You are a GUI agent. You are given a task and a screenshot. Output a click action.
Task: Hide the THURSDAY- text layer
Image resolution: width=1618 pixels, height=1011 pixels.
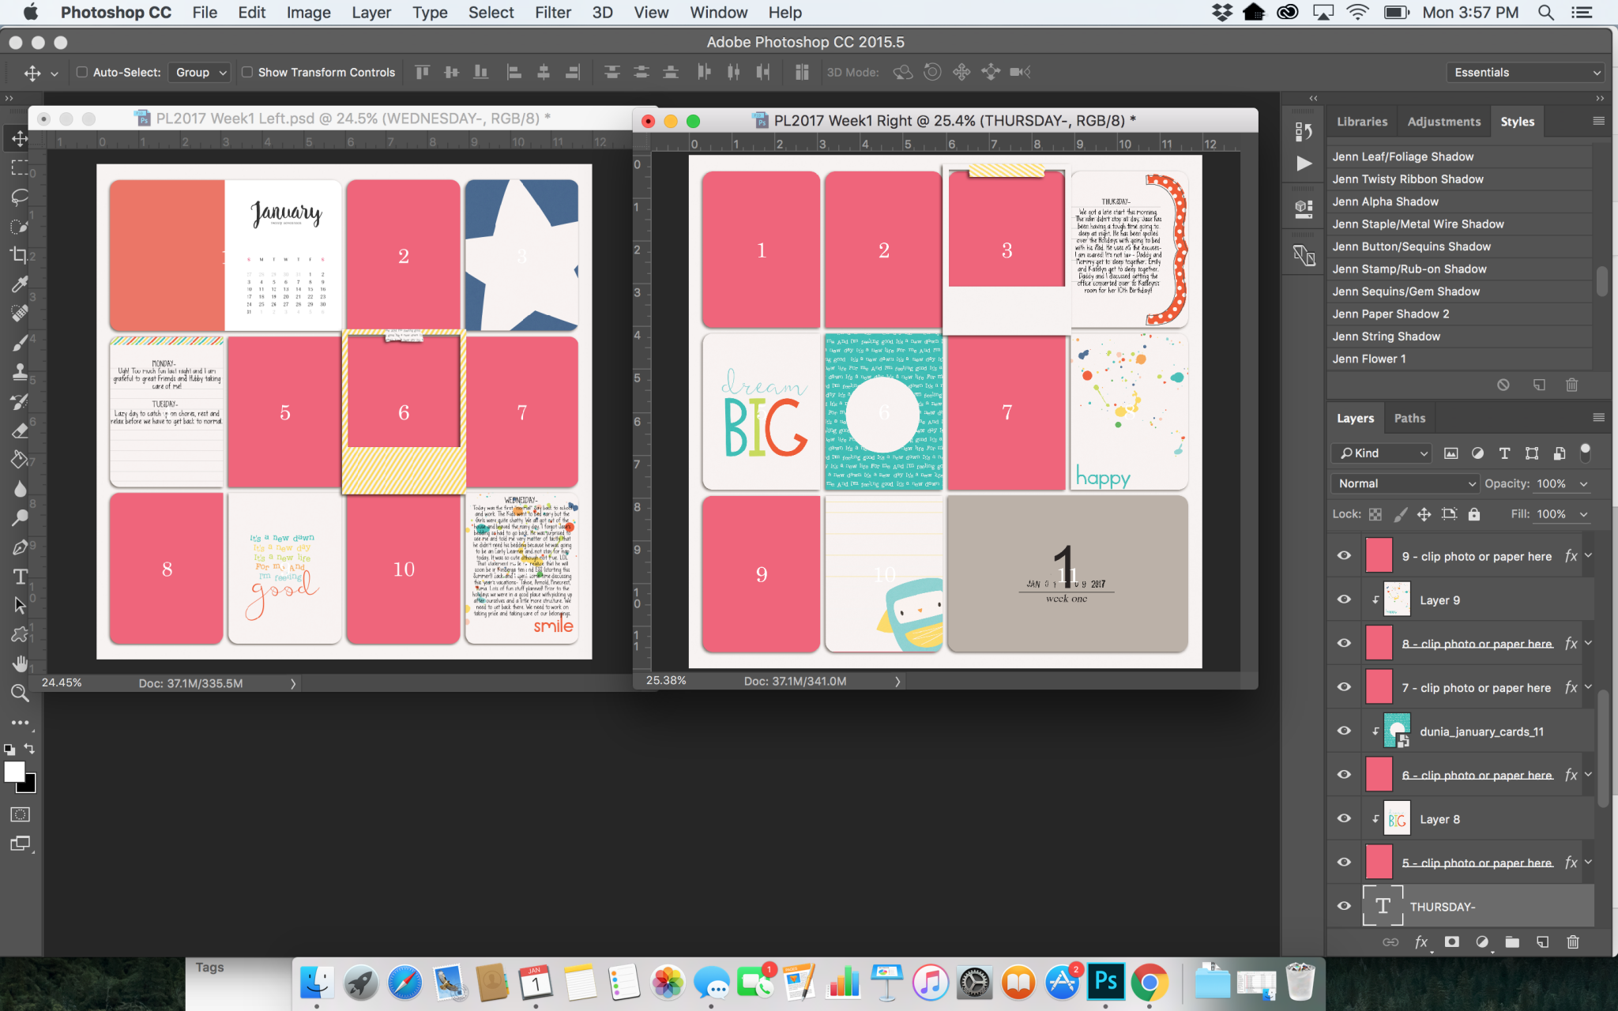click(x=1343, y=906)
